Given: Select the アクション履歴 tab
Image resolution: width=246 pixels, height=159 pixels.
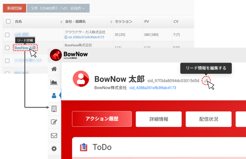Looking at the screenshot, I should point(102,119).
